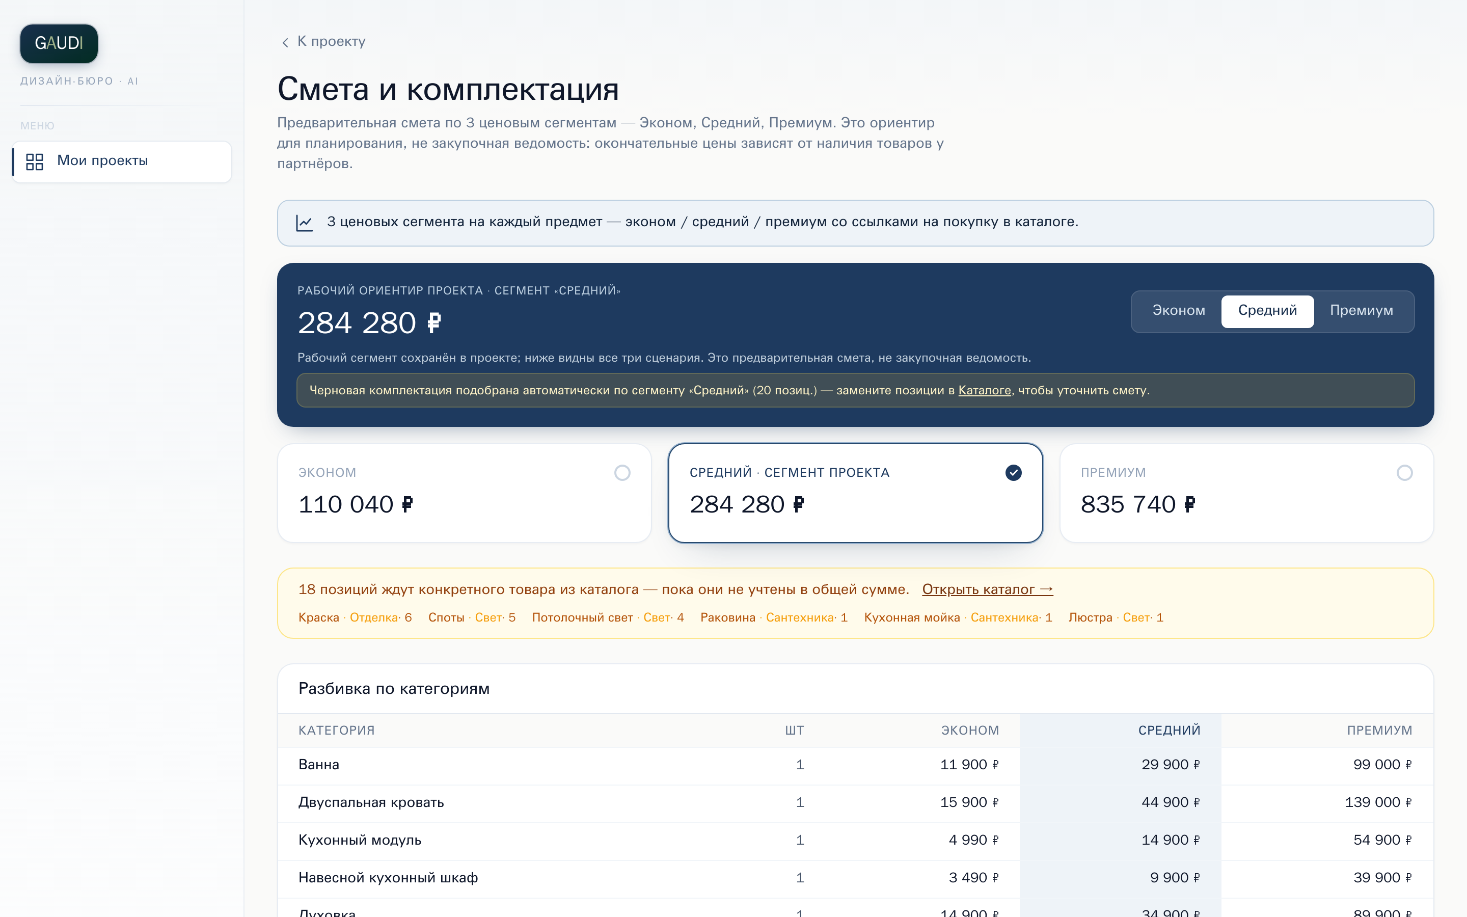1467x917 pixels.
Task: Select the Эконом radio button
Action: (x=622, y=473)
